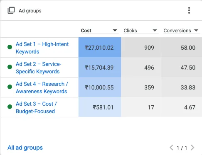Open Ad Set 4 – Research / Awareness Keywords
The width and height of the screenshot is (202, 155).
coord(42,87)
